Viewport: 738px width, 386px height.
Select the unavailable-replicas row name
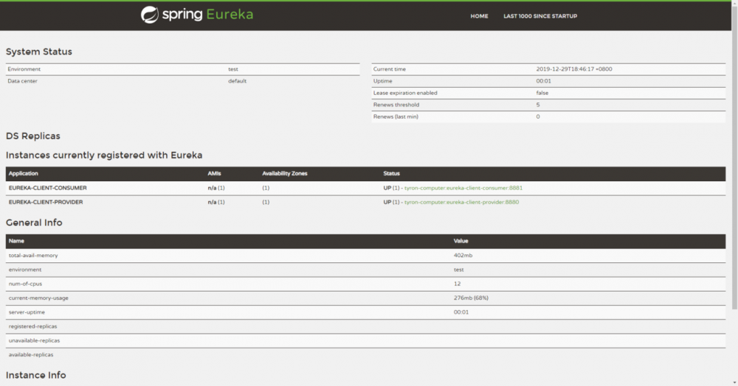(34, 340)
